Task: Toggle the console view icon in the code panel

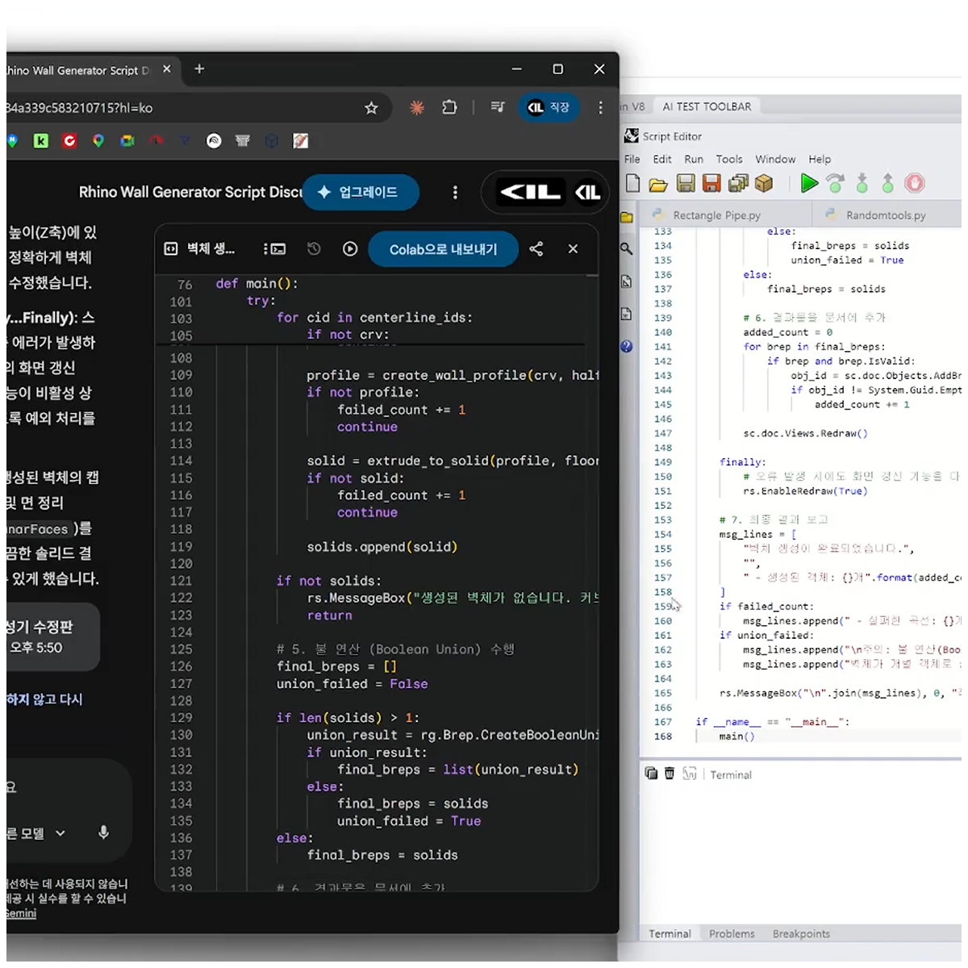Action: 274,249
